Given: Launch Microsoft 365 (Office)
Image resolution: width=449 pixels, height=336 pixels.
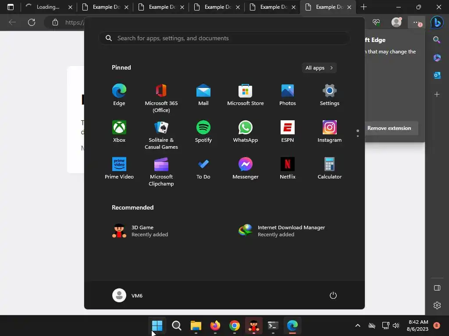Looking at the screenshot, I should pyautogui.click(x=161, y=98).
